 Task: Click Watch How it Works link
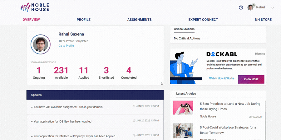tap(222, 78)
